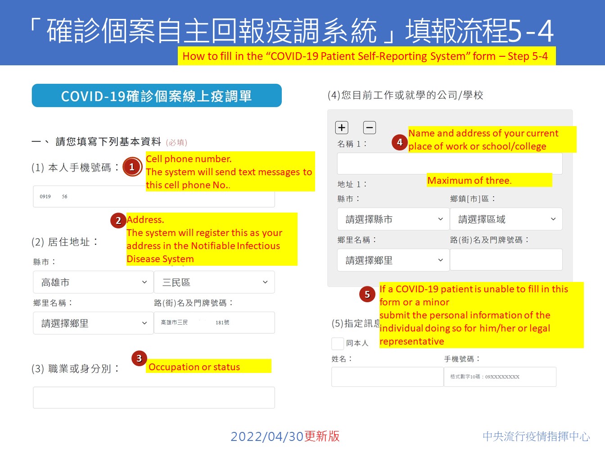
Task: Click the designated contact 姓名 name field
Action: click(x=387, y=377)
